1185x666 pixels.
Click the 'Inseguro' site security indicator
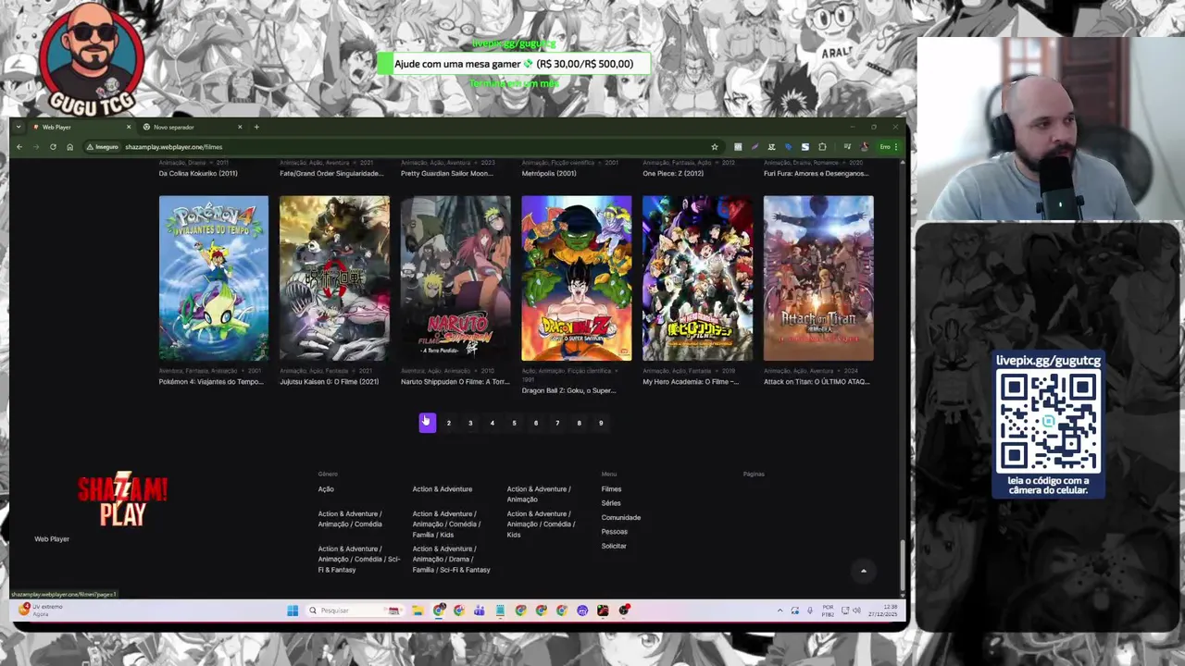pos(103,147)
